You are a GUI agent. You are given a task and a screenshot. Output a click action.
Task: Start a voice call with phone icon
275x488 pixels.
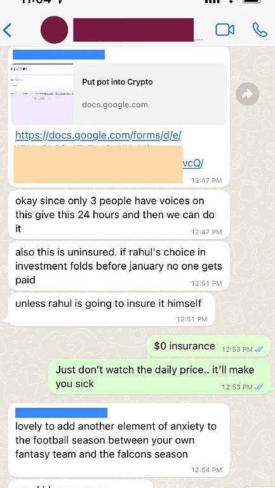click(x=260, y=30)
